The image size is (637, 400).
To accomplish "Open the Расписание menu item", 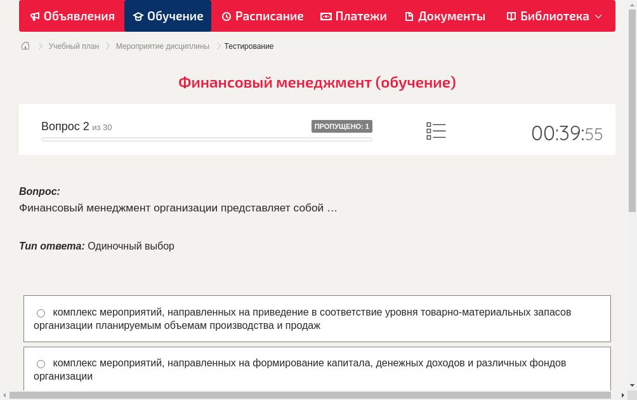I will coord(262,16).
